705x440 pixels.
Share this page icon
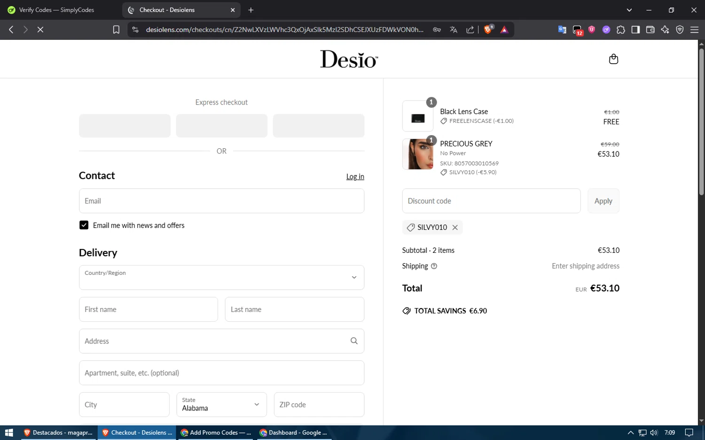[x=470, y=30]
